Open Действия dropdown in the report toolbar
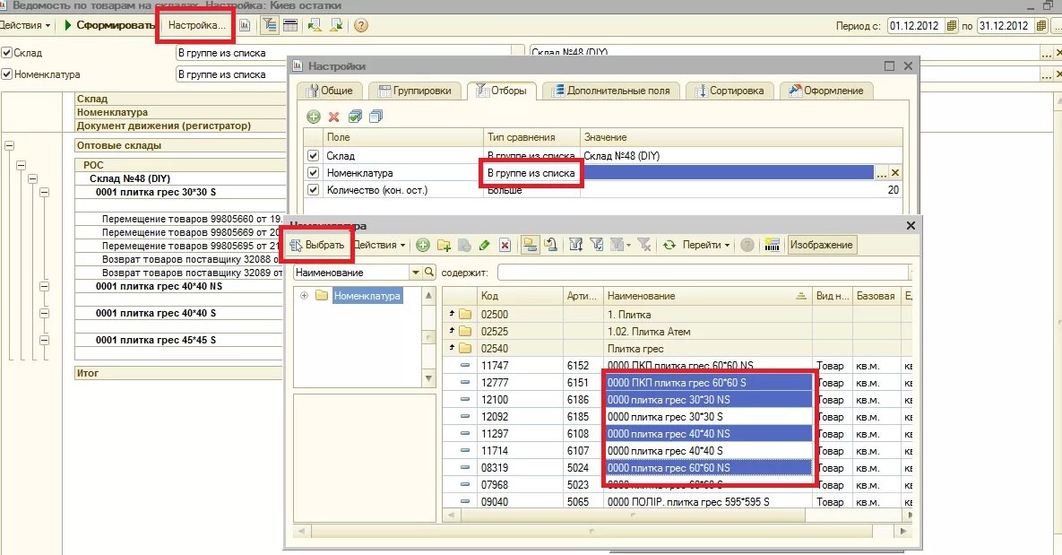Viewport: 1062px width, 555px height. (x=26, y=25)
